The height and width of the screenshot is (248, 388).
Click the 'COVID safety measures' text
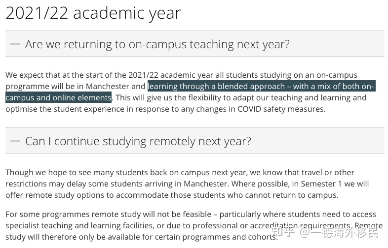click(x=281, y=109)
